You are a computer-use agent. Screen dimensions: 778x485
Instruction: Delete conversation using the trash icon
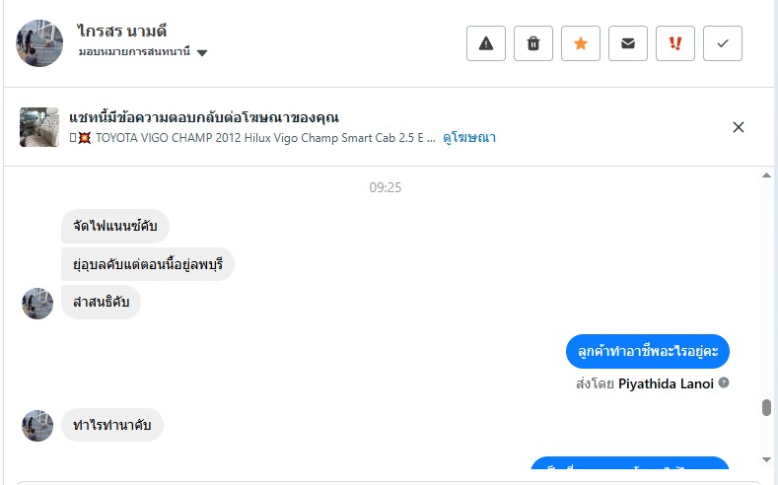(x=533, y=43)
